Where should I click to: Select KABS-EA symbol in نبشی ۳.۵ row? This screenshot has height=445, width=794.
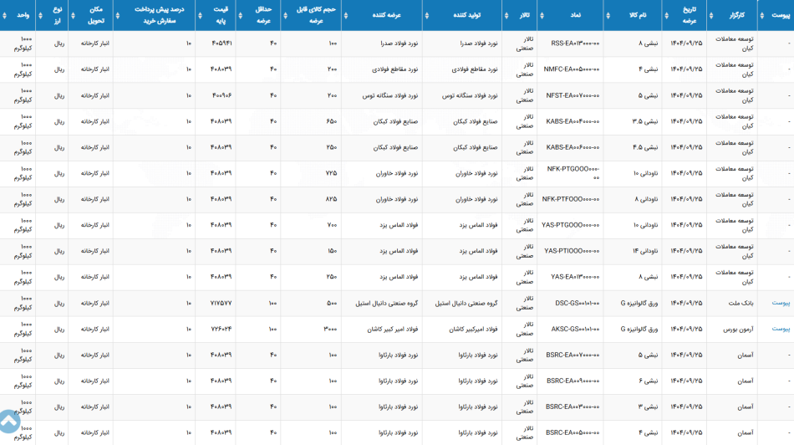[573, 121]
